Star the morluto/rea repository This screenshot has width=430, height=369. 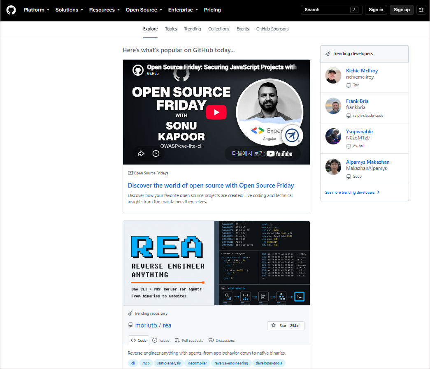coord(286,326)
